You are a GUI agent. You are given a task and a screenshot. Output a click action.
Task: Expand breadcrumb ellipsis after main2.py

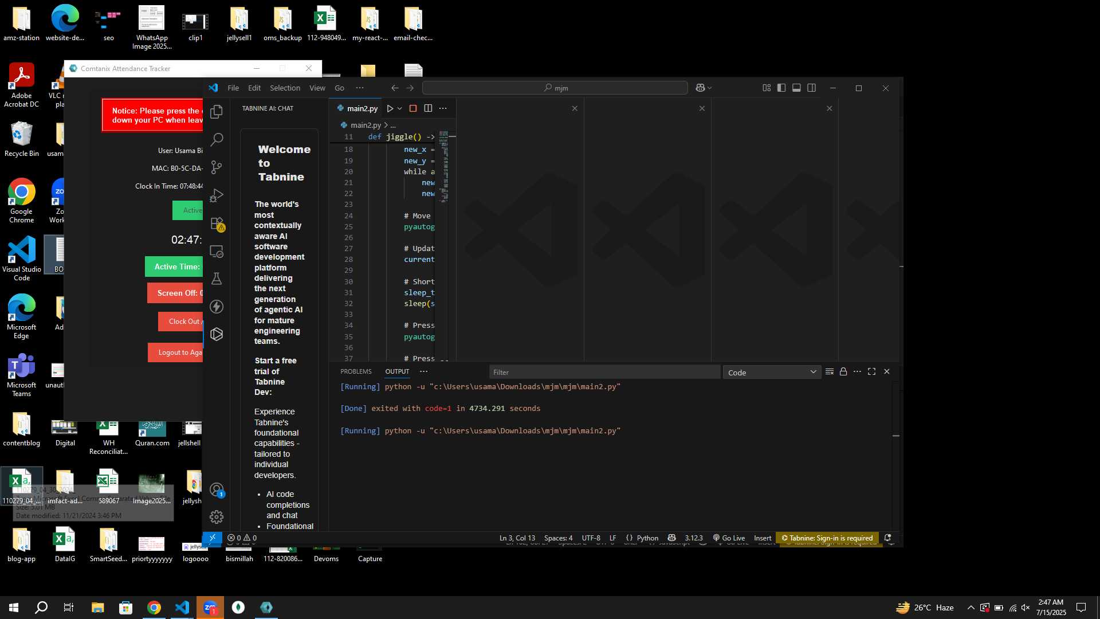click(x=393, y=125)
